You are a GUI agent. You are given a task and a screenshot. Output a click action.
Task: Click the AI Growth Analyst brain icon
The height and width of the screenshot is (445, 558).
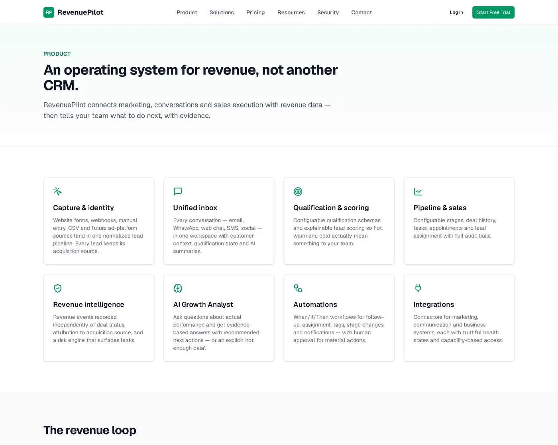point(178,288)
